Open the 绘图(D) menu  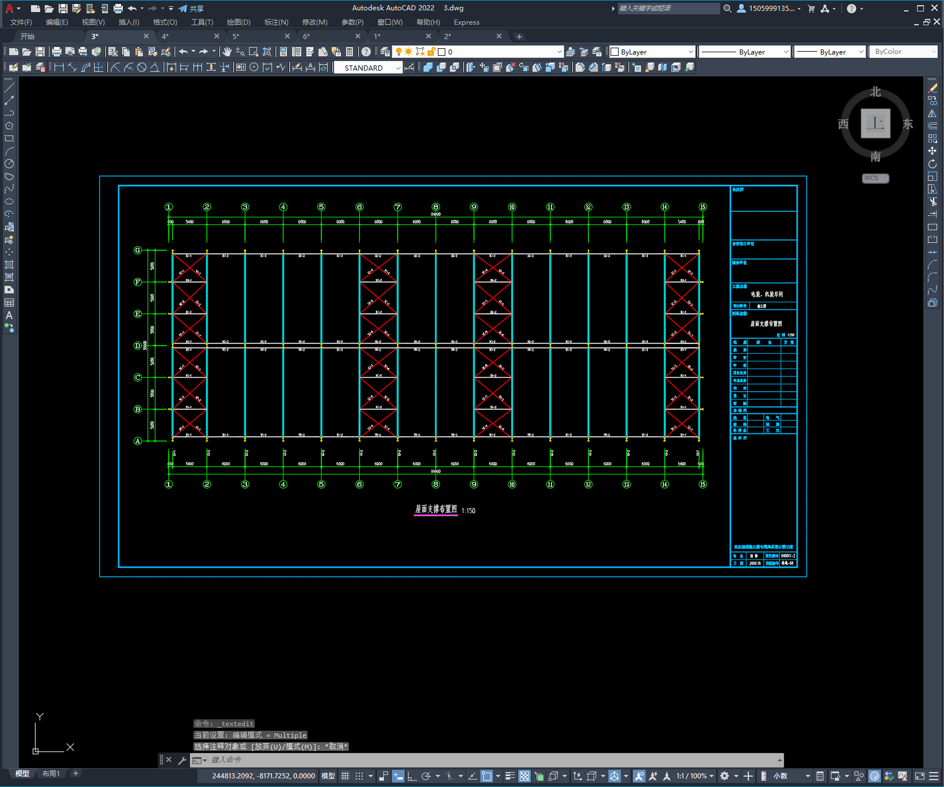239,22
